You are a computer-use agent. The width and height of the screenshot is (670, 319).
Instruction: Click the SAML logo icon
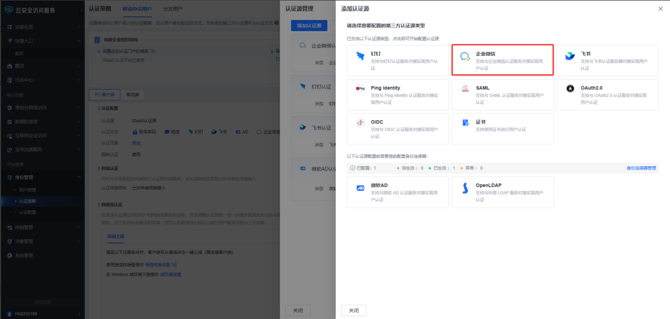pyautogui.click(x=465, y=89)
